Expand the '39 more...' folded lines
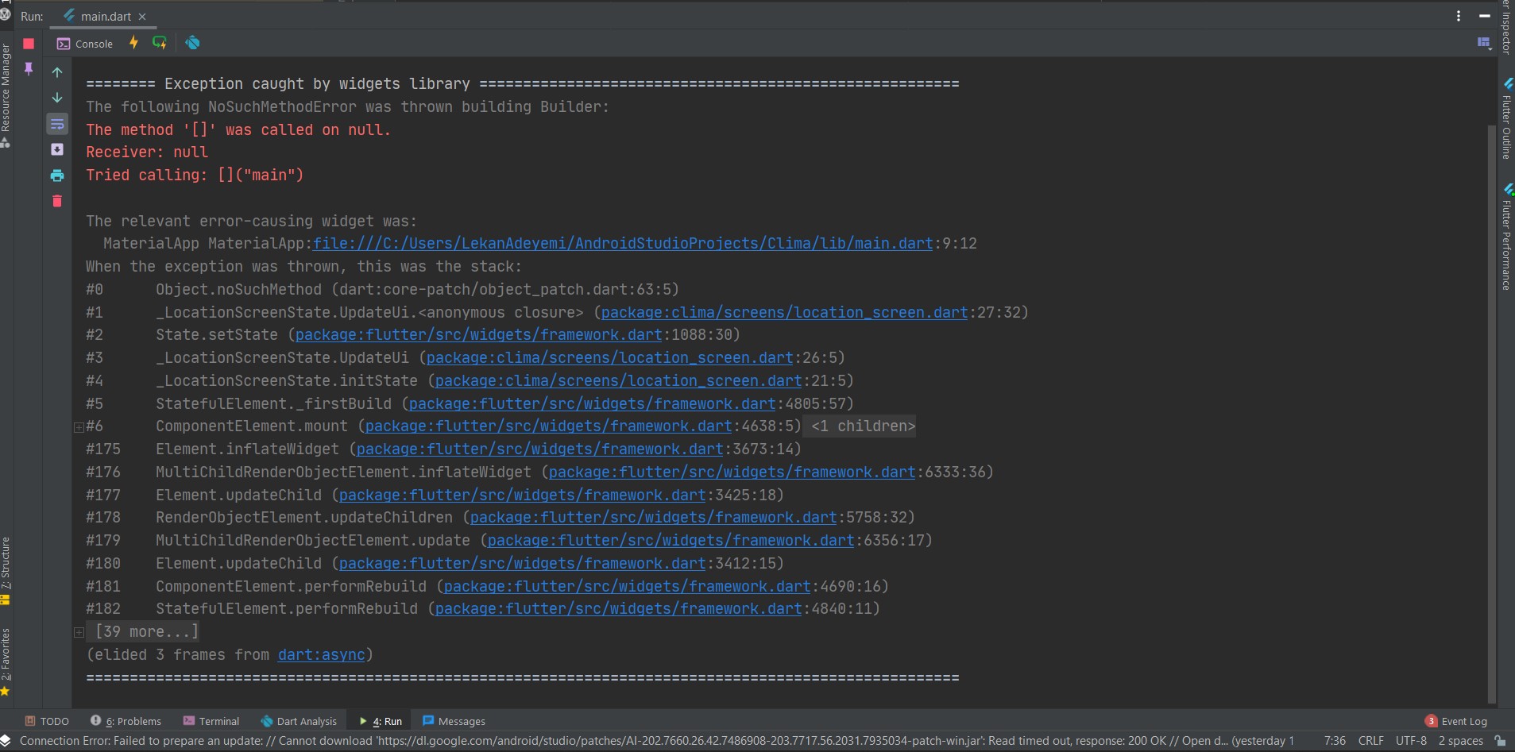The height and width of the screenshot is (752, 1515). [79, 633]
